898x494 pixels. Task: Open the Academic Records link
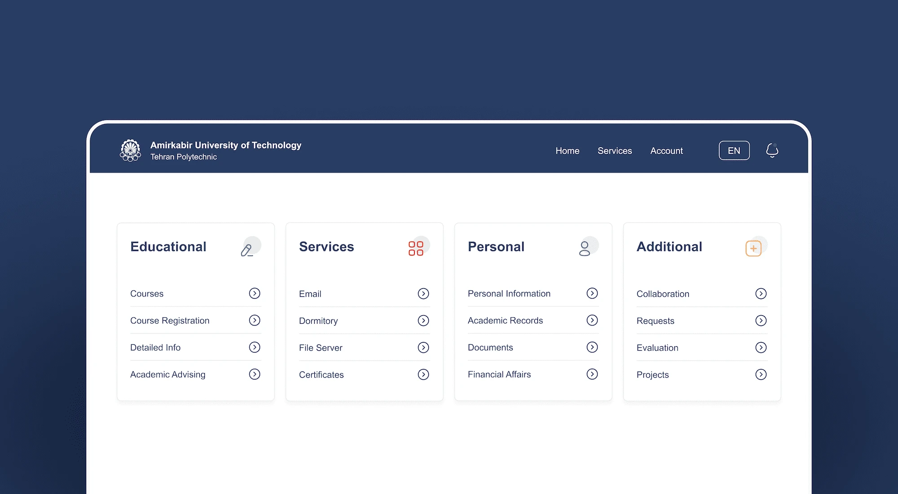click(x=506, y=321)
